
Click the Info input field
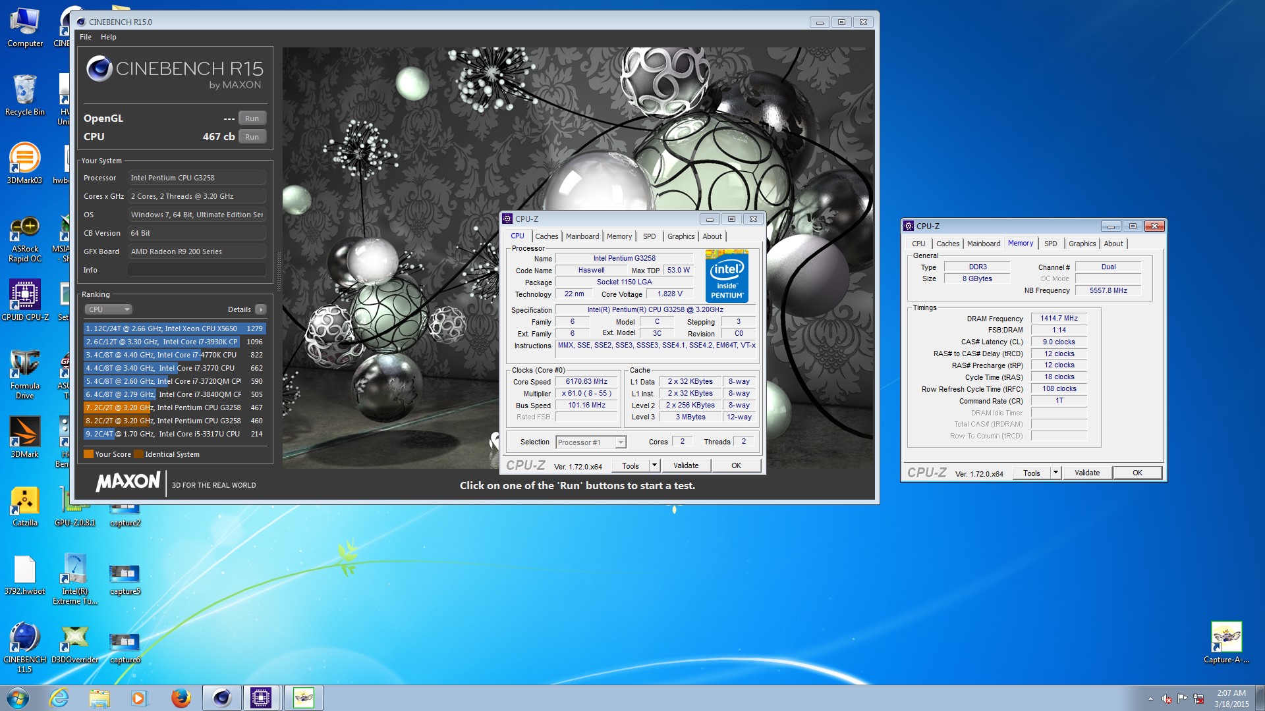pos(197,270)
